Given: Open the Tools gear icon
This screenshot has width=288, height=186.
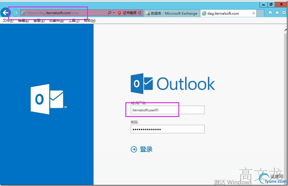Looking at the screenshot, I should [284, 12].
